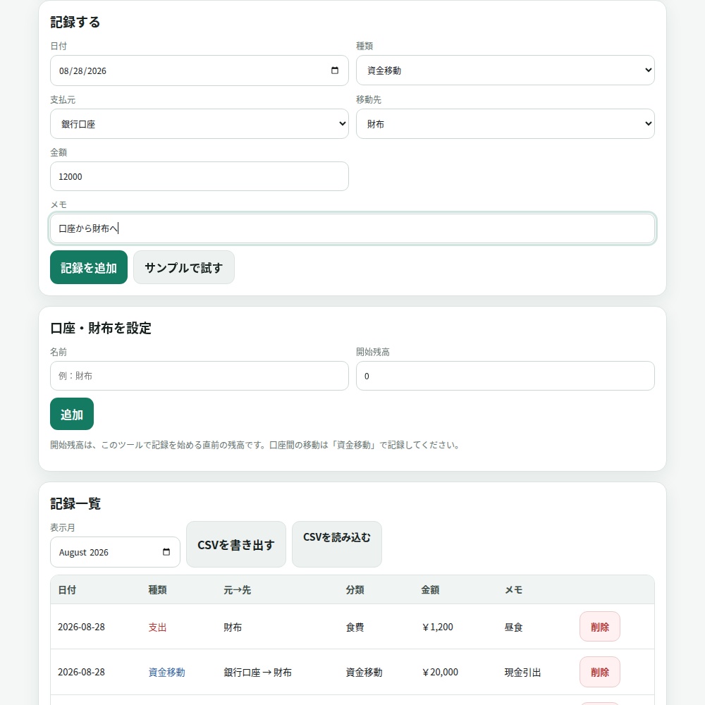Click the 記録を追加 button
This screenshot has width=705, height=705.
(89, 267)
